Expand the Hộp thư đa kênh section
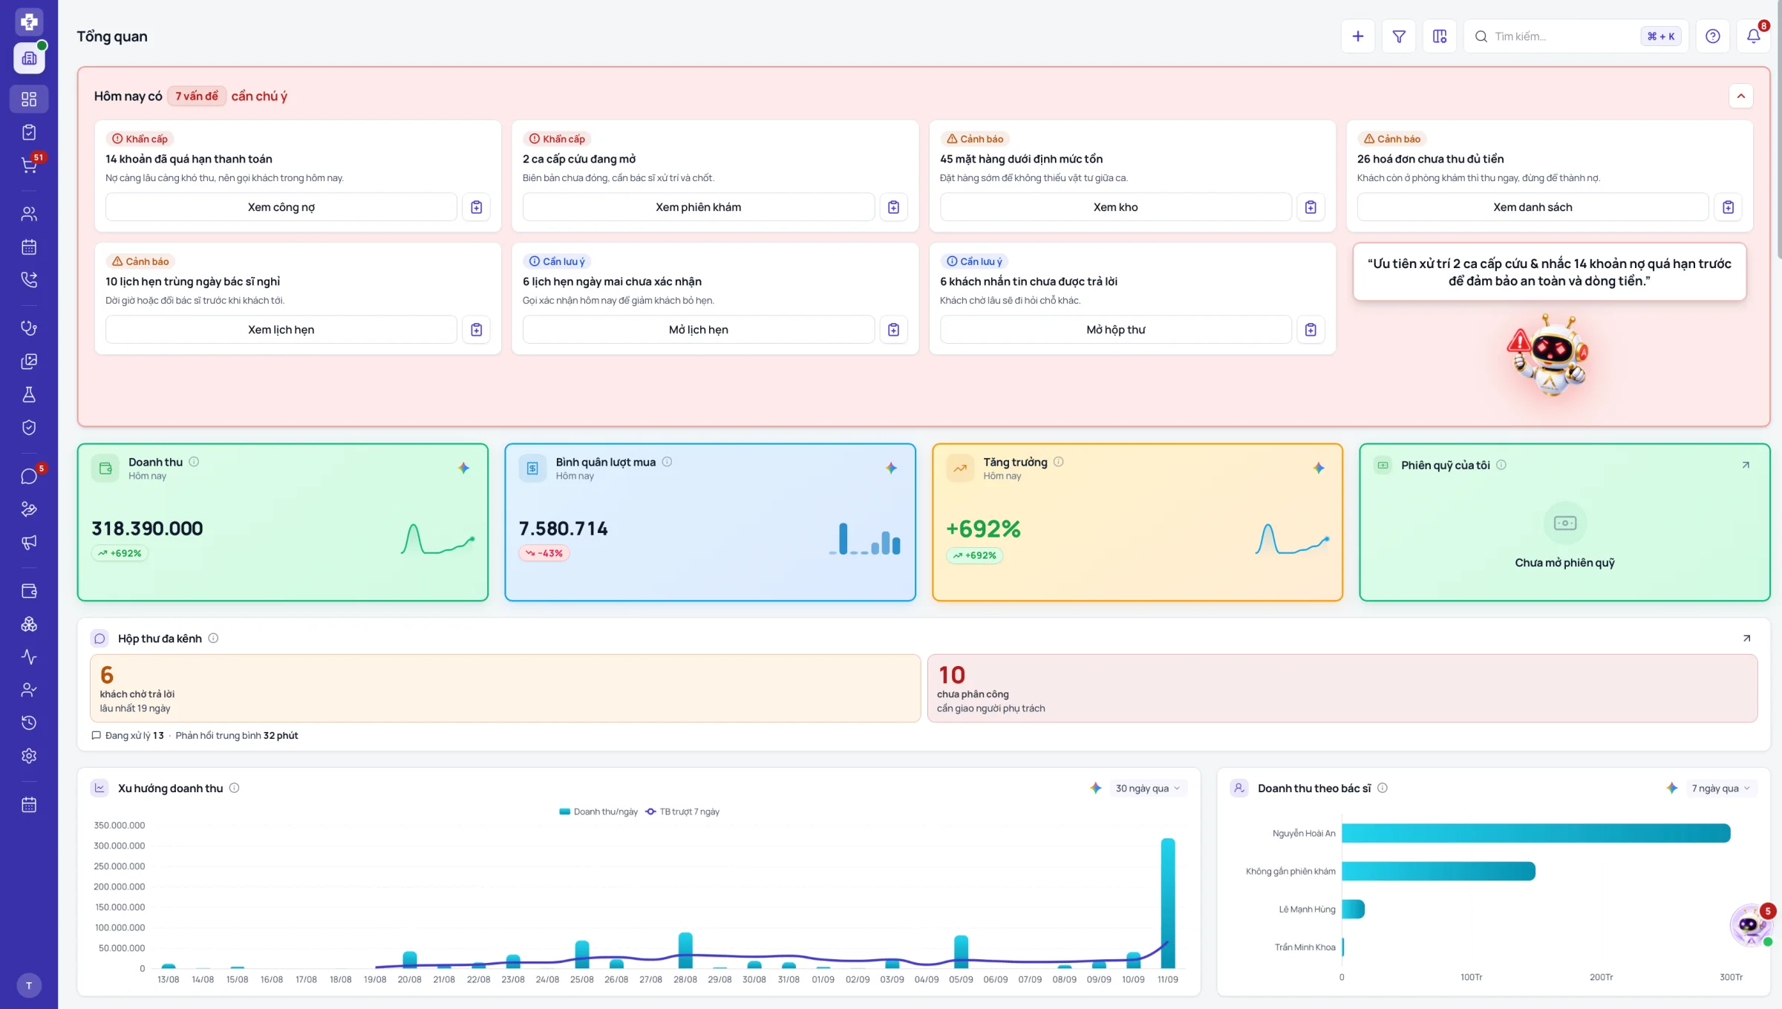The width and height of the screenshot is (1782, 1009). pyautogui.click(x=1746, y=639)
